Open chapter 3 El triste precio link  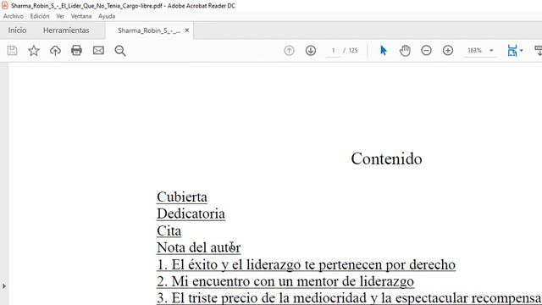pos(349,297)
